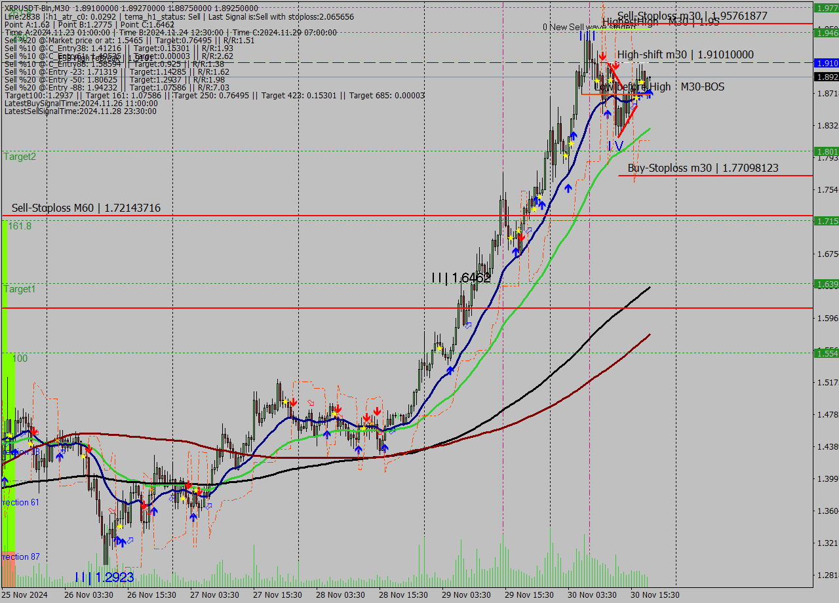The image size is (839, 603).
Task: Click the '28 Nov 15:30' time axis label
Action: click(x=404, y=595)
